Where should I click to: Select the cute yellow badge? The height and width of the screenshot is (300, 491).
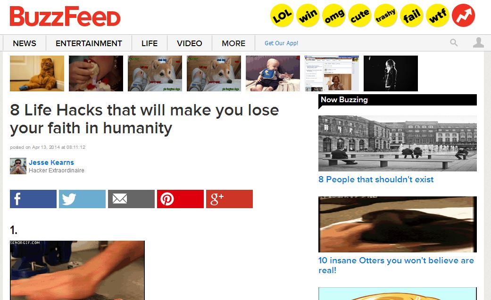(360, 16)
